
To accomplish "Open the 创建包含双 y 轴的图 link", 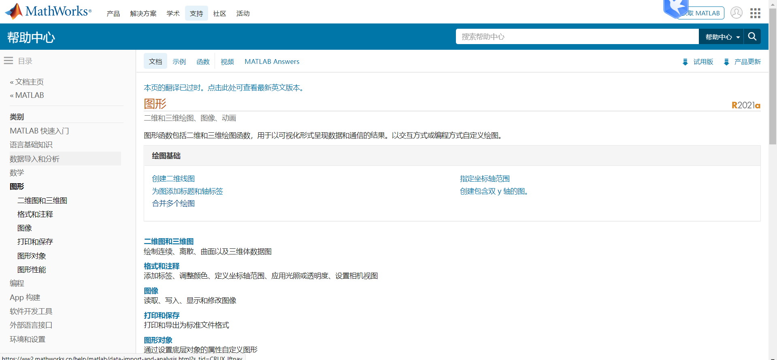I will pos(494,191).
